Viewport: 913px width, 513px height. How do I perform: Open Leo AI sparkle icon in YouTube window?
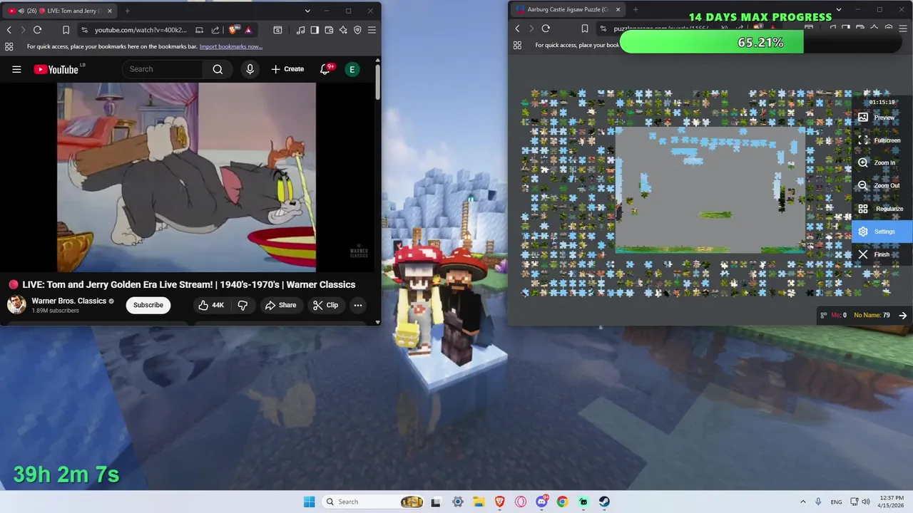[x=343, y=30]
